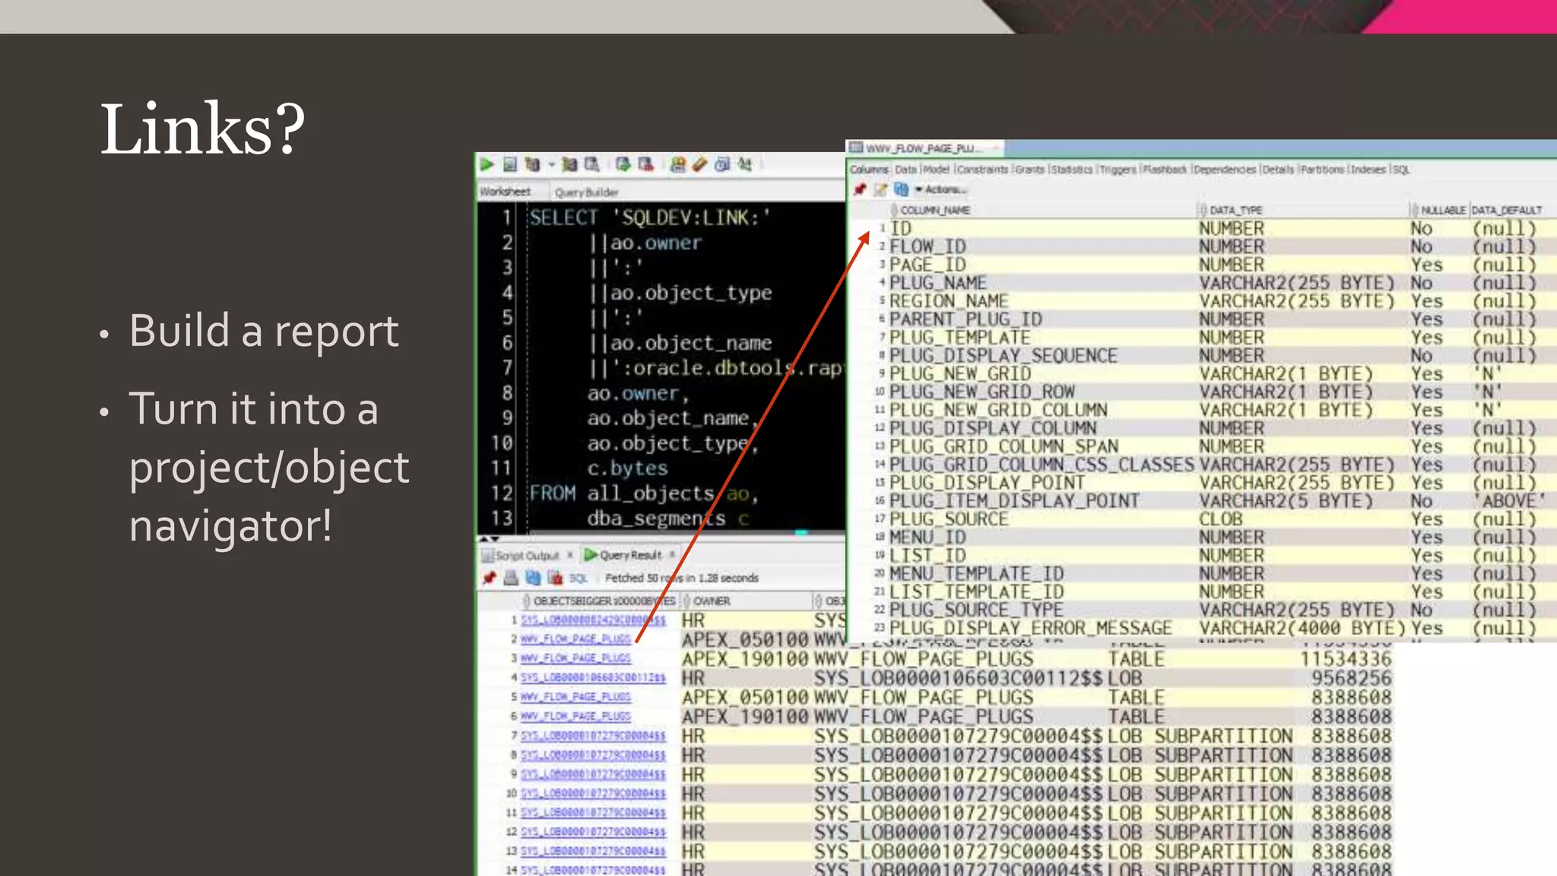Switch to the Flashback tab
This screenshot has height=876, width=1557.
click(x=1165, y=170)
